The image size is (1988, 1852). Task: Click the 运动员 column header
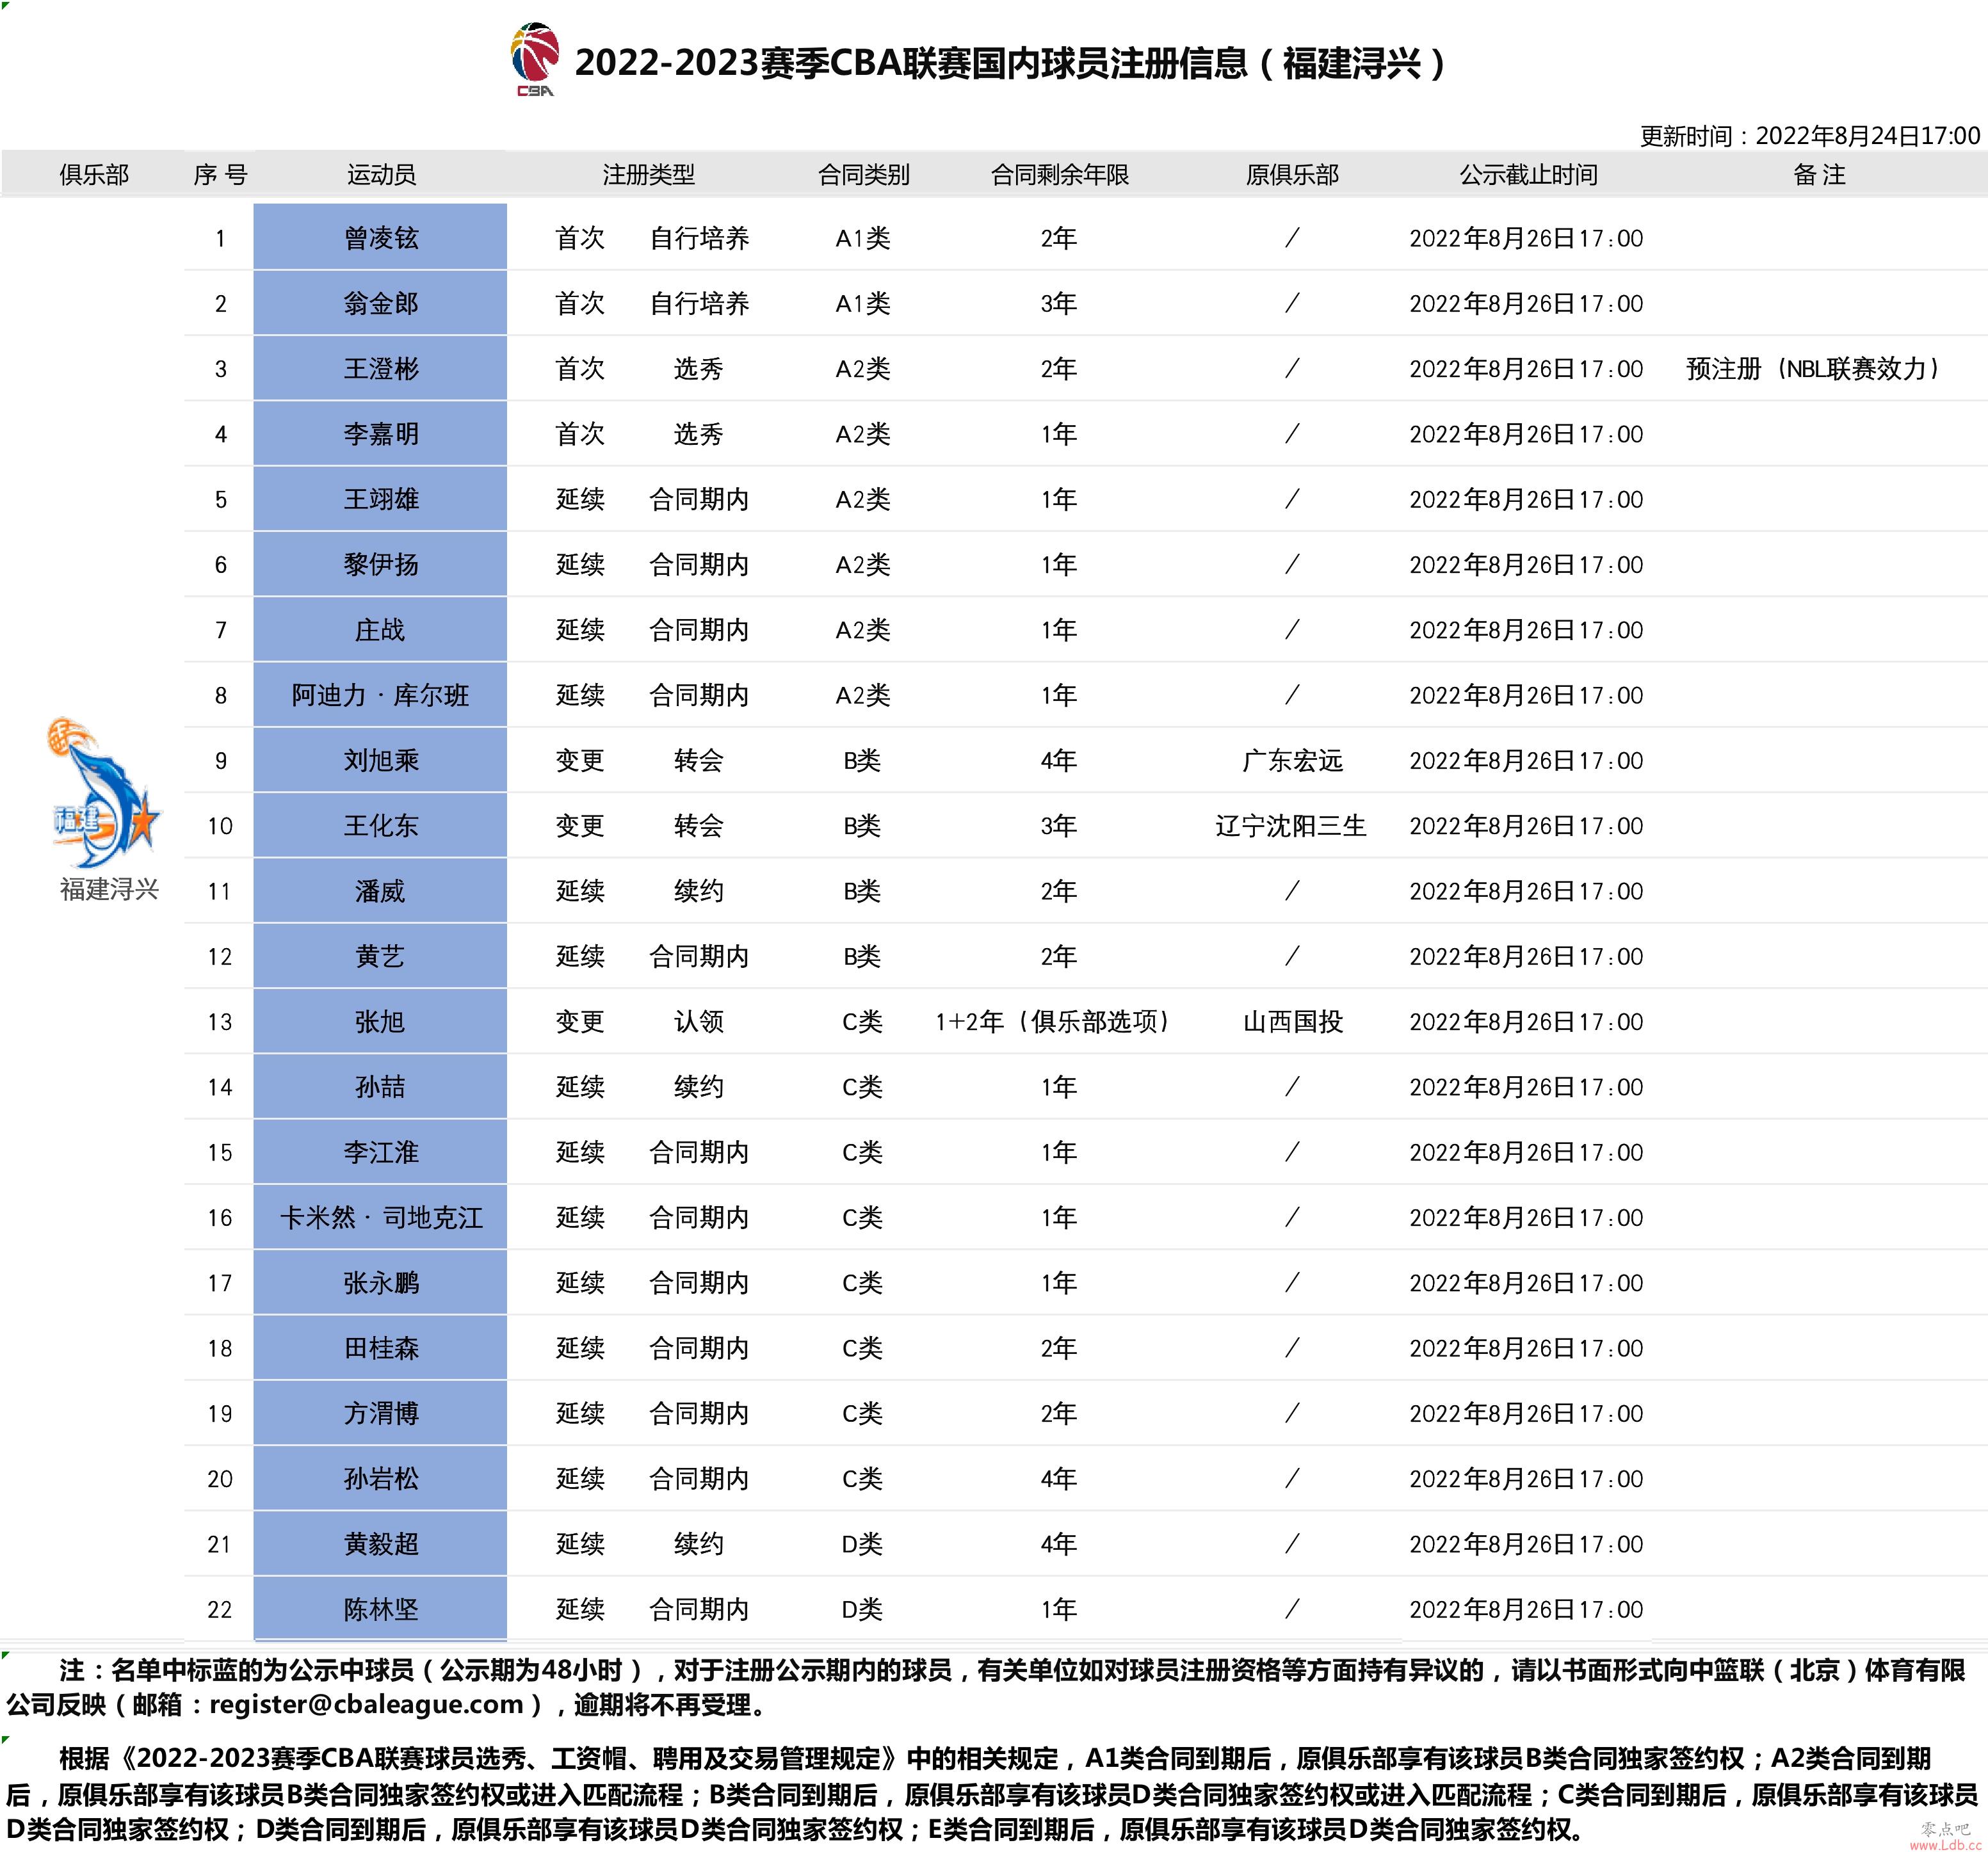(381, 175)
